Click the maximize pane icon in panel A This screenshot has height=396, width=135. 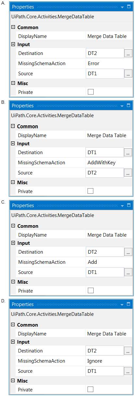[128, 7]
